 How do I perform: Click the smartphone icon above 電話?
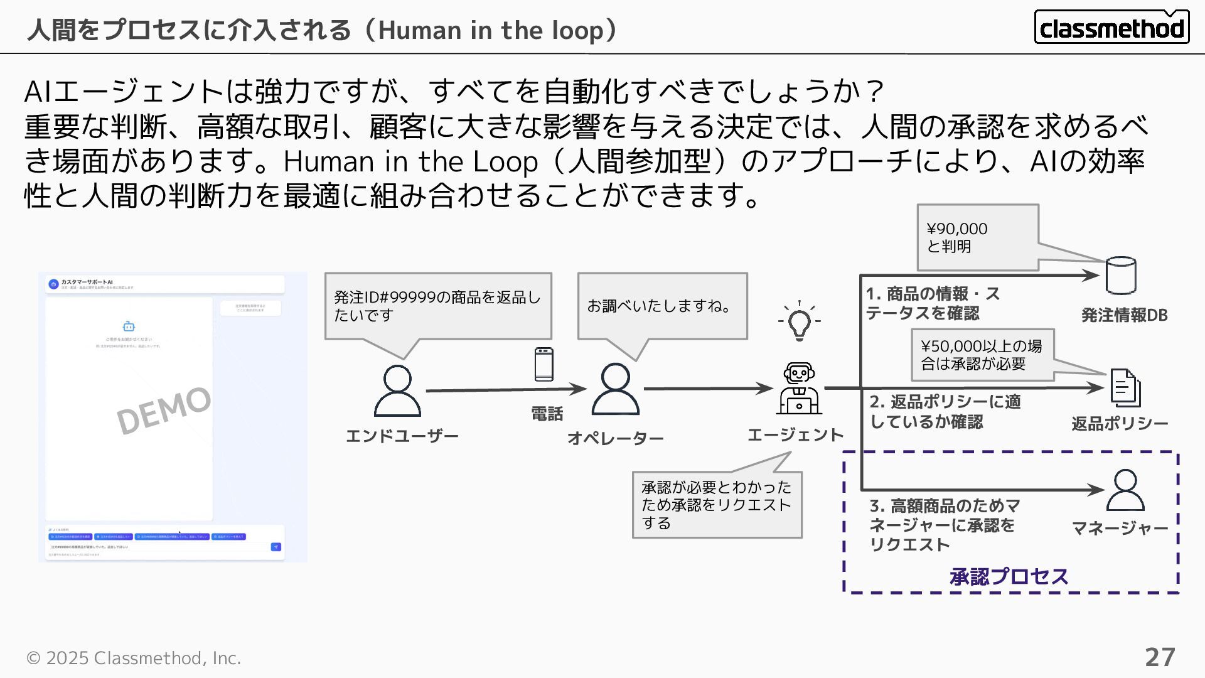pyautogui.click(x=544, y=364)
